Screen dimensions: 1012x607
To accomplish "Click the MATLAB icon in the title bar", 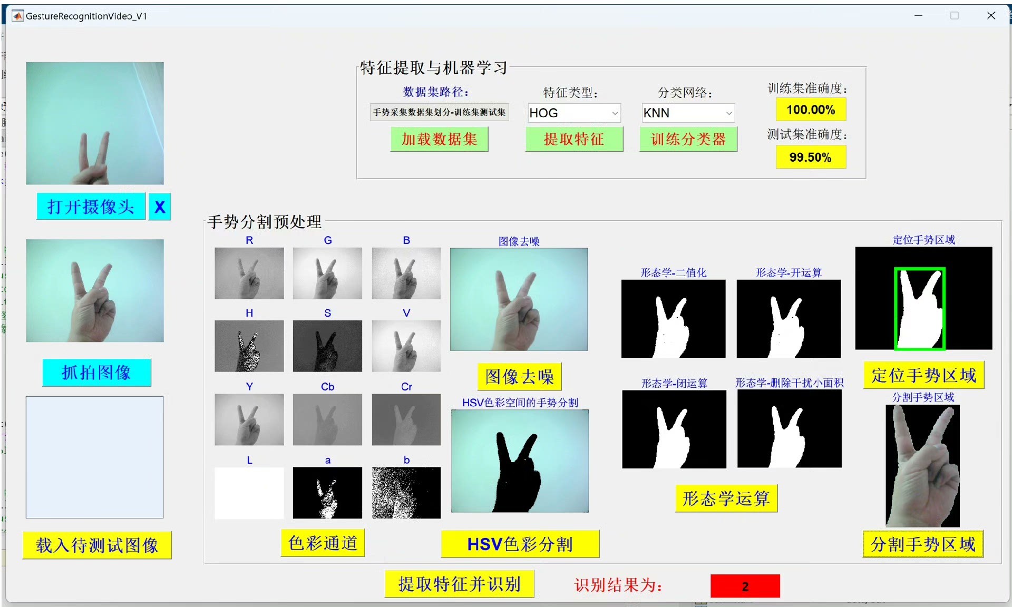I will coord(17,16).
